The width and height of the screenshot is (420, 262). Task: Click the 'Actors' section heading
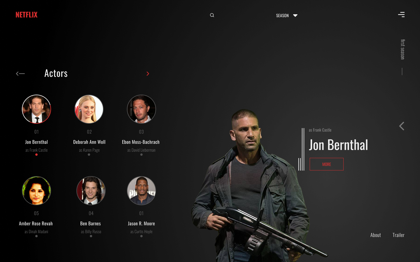point(56,73)
